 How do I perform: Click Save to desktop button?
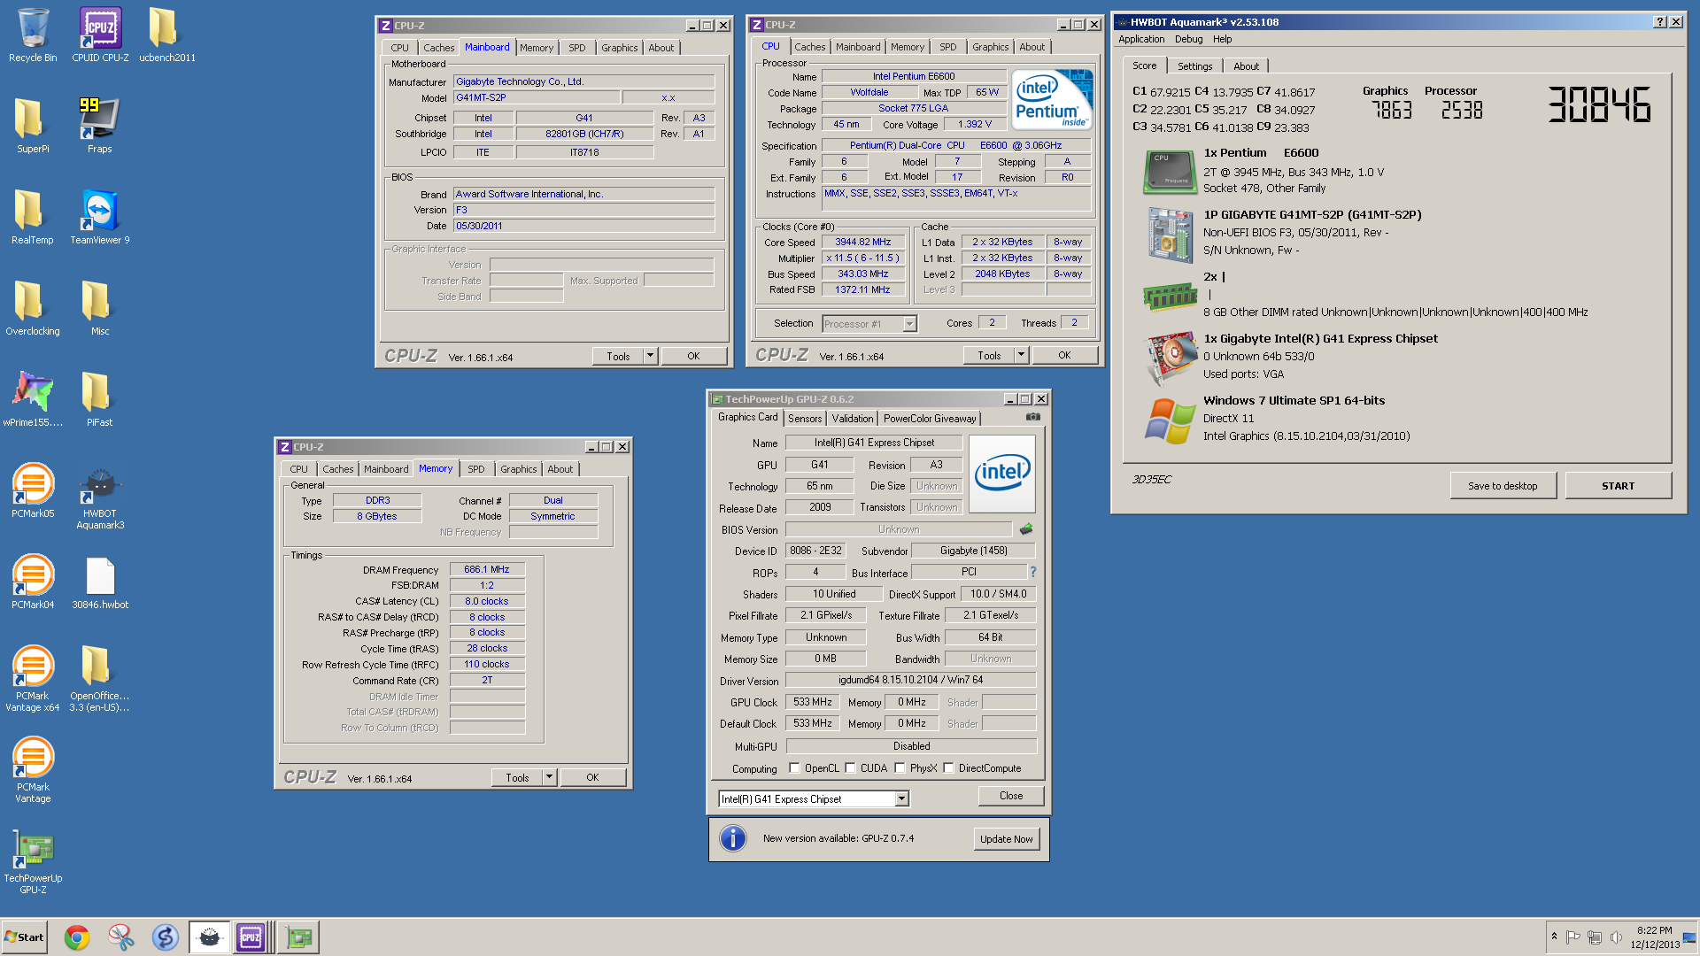(x=1503, y=486)
